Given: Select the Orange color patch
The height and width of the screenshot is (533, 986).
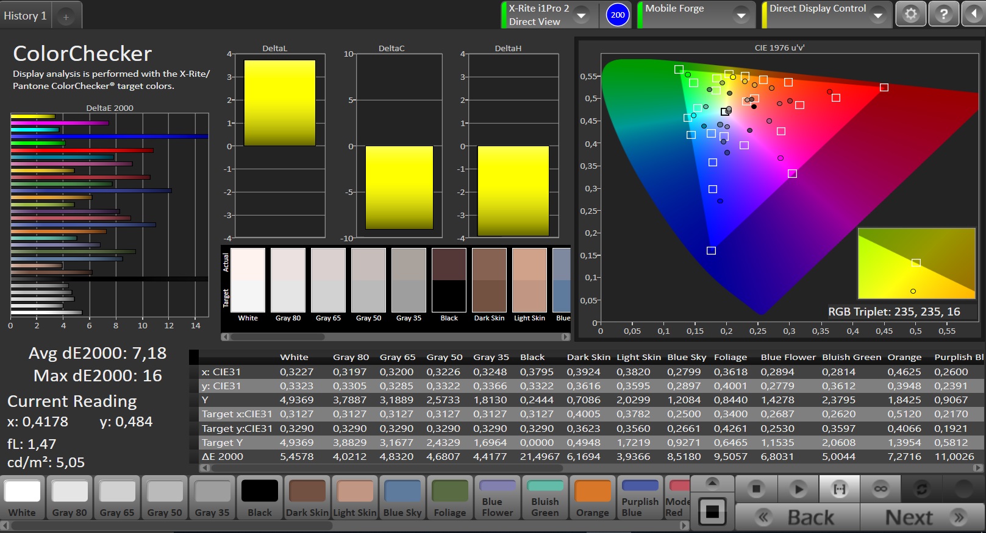Looking at the screenshot, I should (593, 498).
